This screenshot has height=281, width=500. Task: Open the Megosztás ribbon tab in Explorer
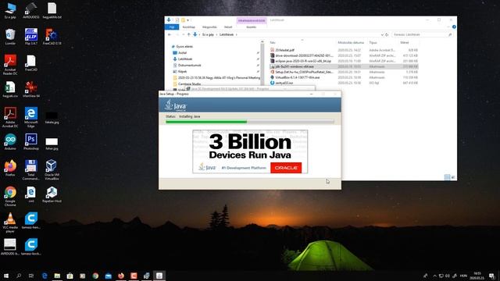tap(209, 27)
